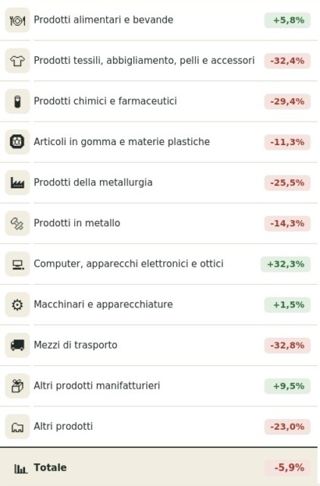320x486 pixels.
Task: Click the food and beverage plate icon
Action: click(17, 21)
